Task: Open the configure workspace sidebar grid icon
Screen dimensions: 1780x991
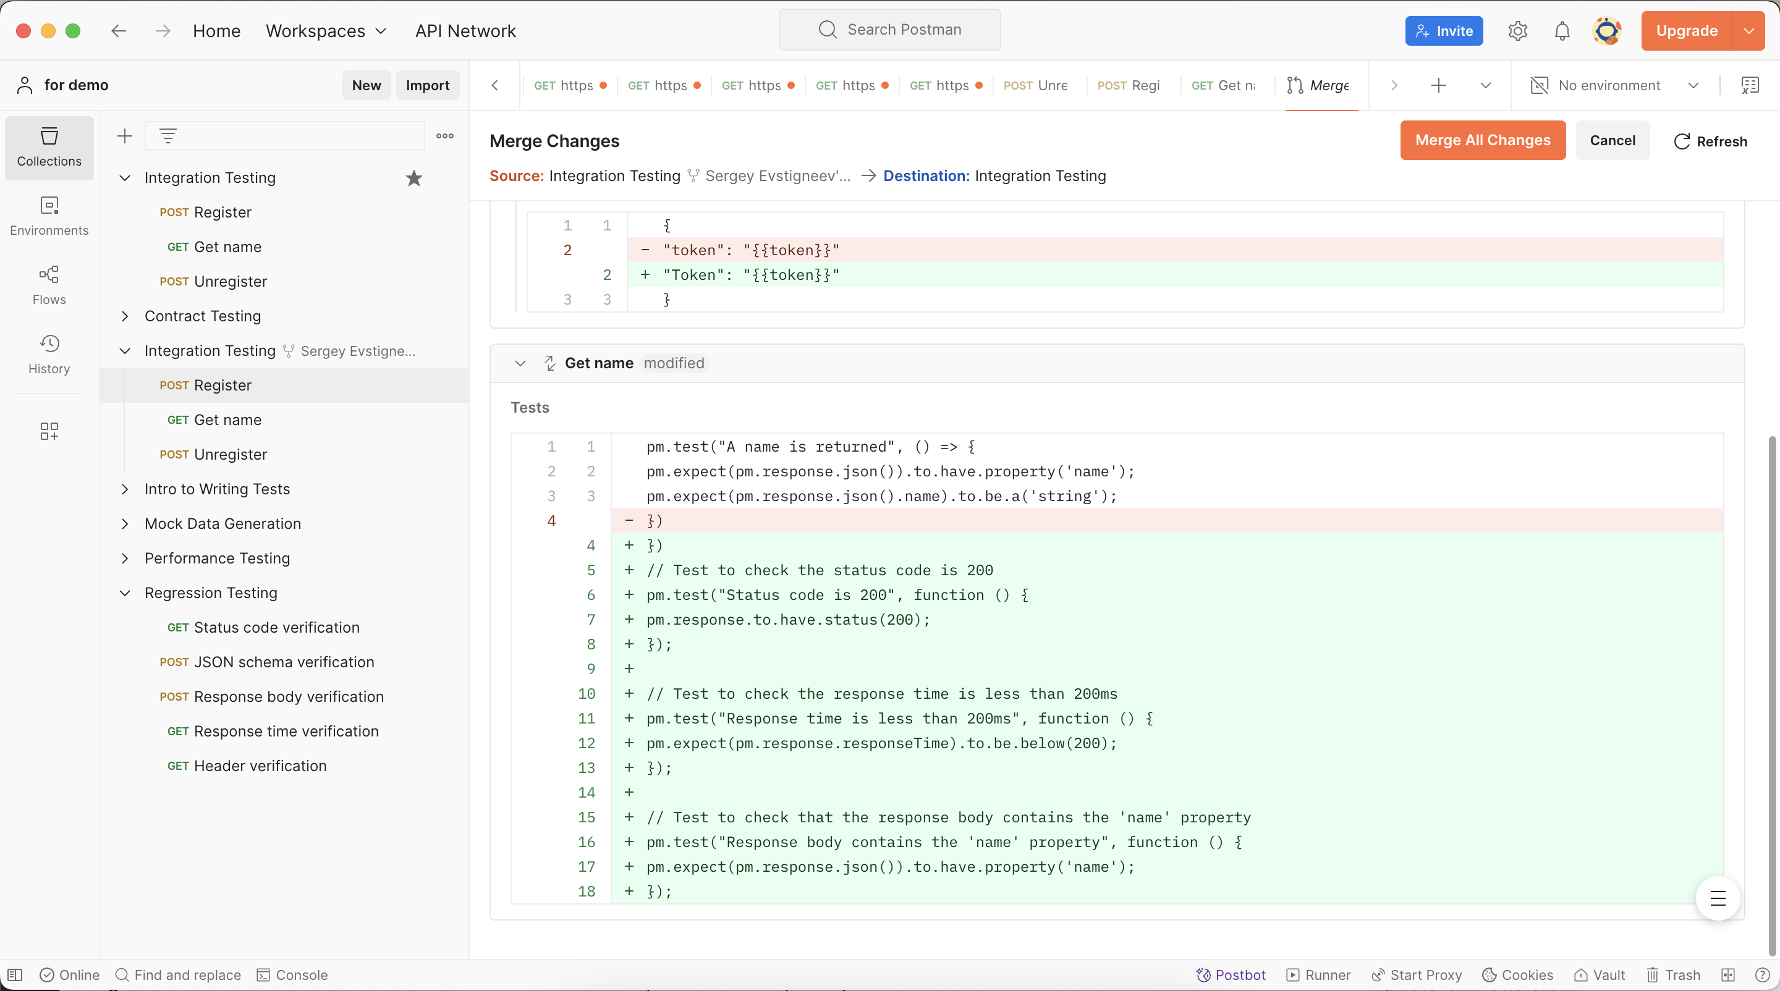Action: click(x=49, y=432)
